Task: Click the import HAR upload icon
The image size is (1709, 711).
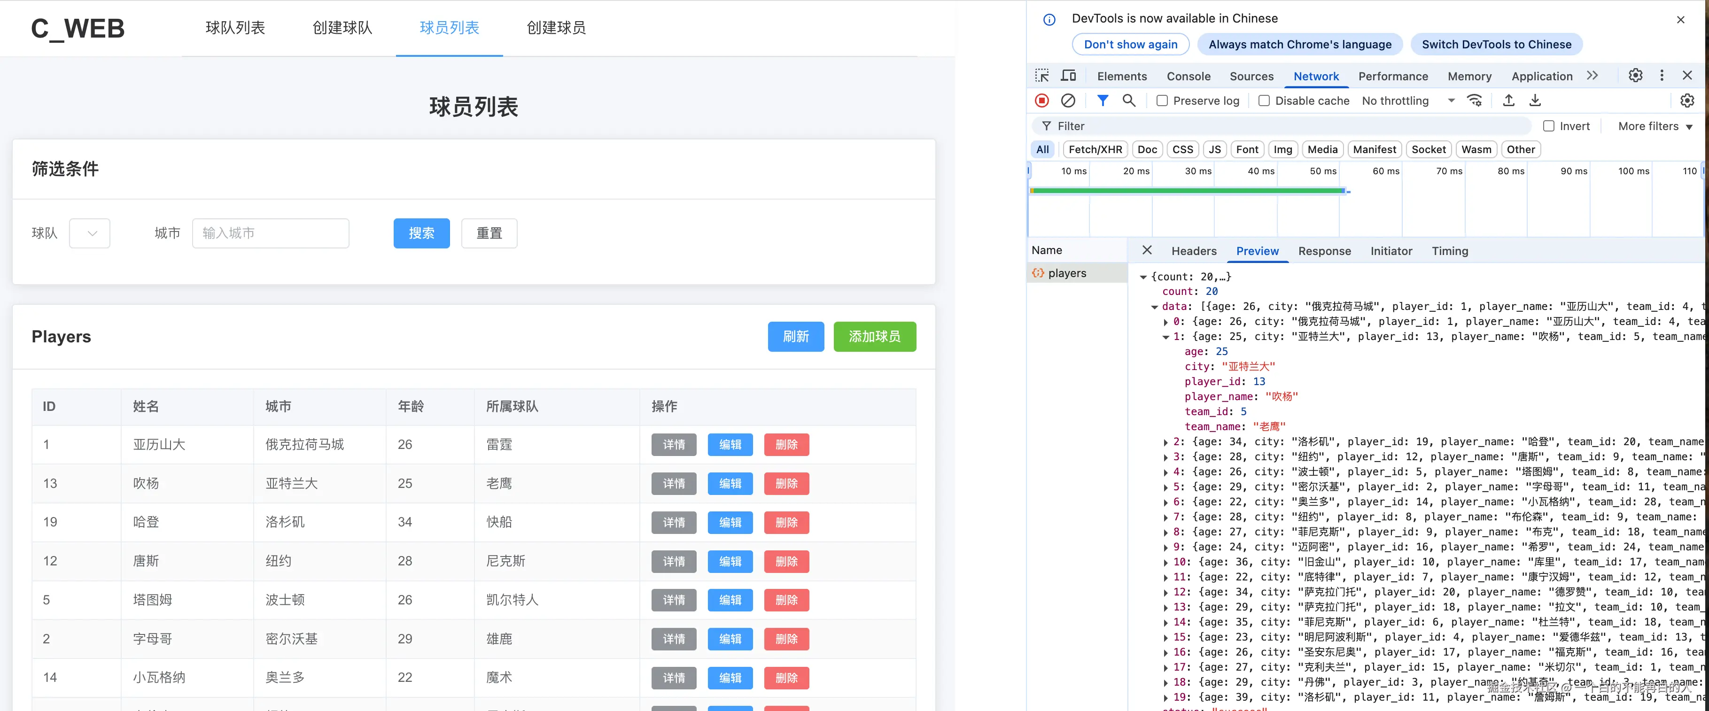Action: [1508, 100]
